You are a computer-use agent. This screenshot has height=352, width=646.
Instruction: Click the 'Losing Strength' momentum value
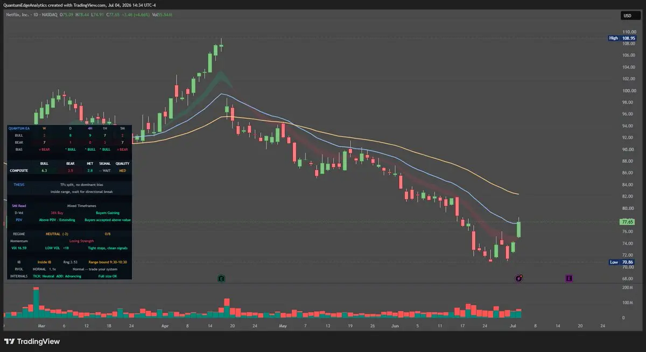pos(81,241)
